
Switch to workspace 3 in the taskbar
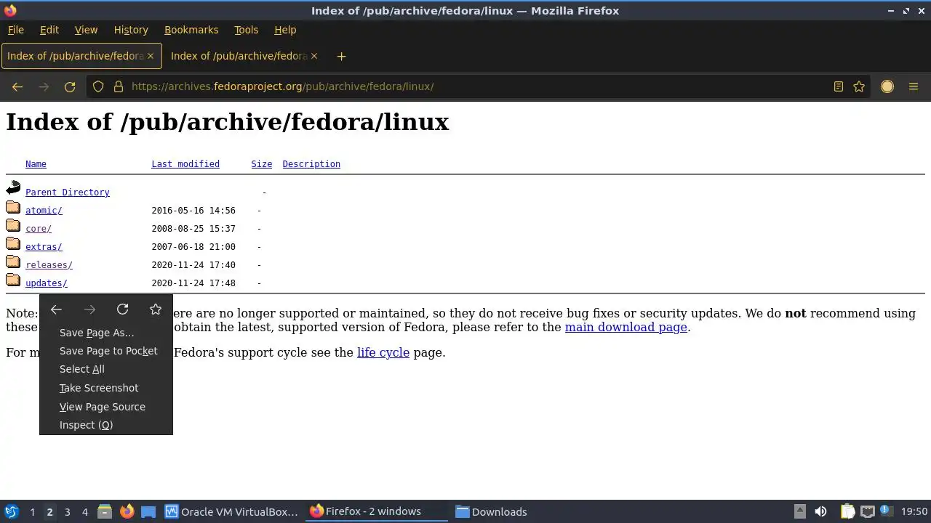(67, 511)
